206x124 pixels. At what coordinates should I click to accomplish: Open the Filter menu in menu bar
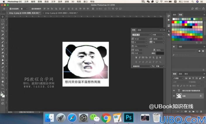coord(67,1)
